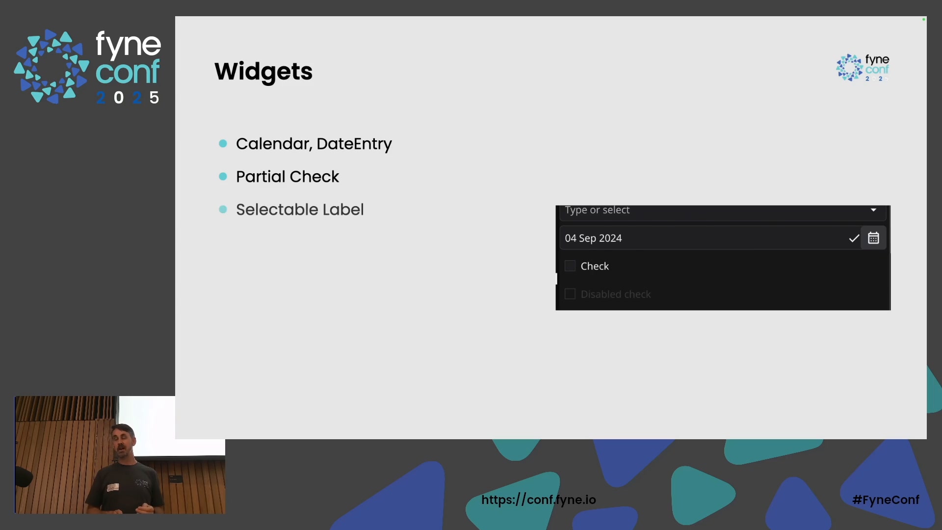Click the Check label text
This screenshot has width=942, height=530.
[595, 266]
